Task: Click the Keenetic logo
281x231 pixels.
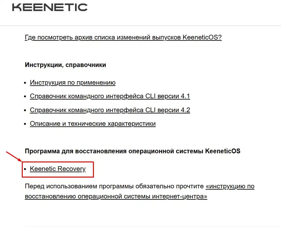Action: [49, 7]
